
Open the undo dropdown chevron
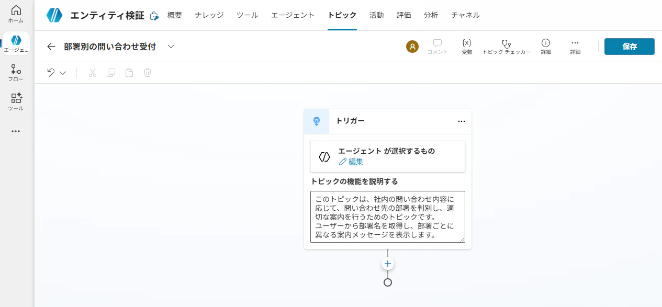(x=63, y=73)
